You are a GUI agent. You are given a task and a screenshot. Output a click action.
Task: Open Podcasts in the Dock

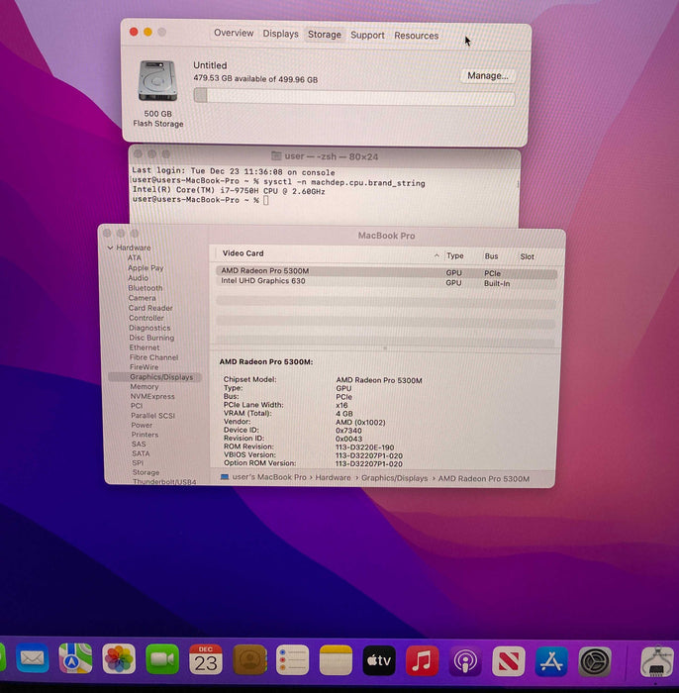[465, 661]
